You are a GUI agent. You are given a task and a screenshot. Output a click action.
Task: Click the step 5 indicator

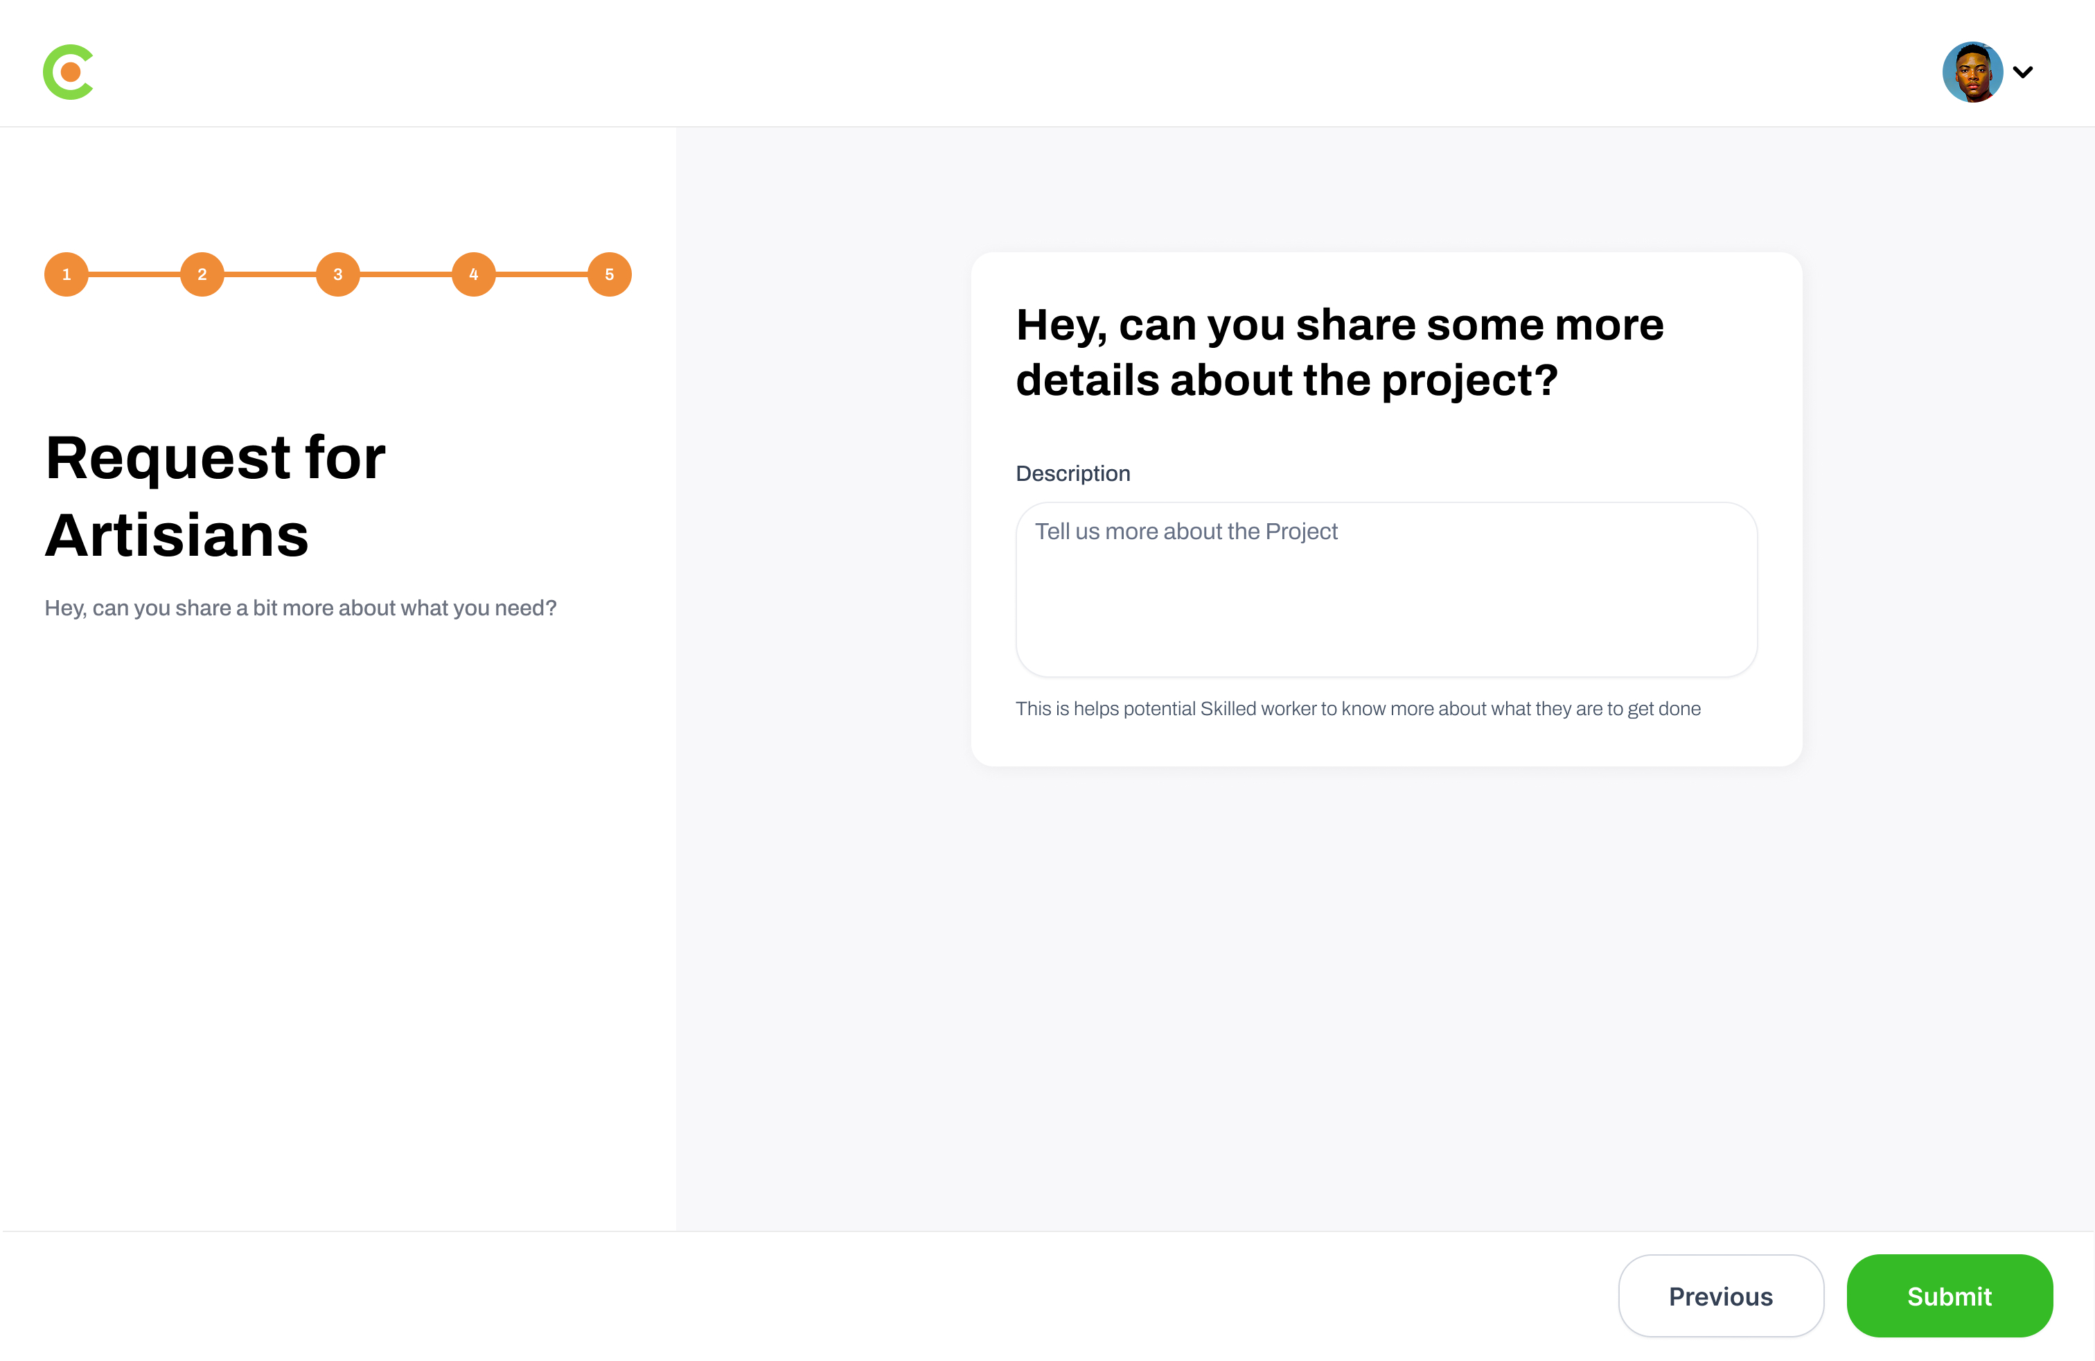(609, 274)
